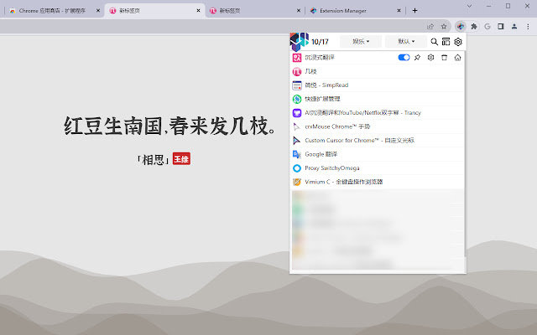Click the Proxy SwitchyOmega circle icon

(x=297, y=168)
